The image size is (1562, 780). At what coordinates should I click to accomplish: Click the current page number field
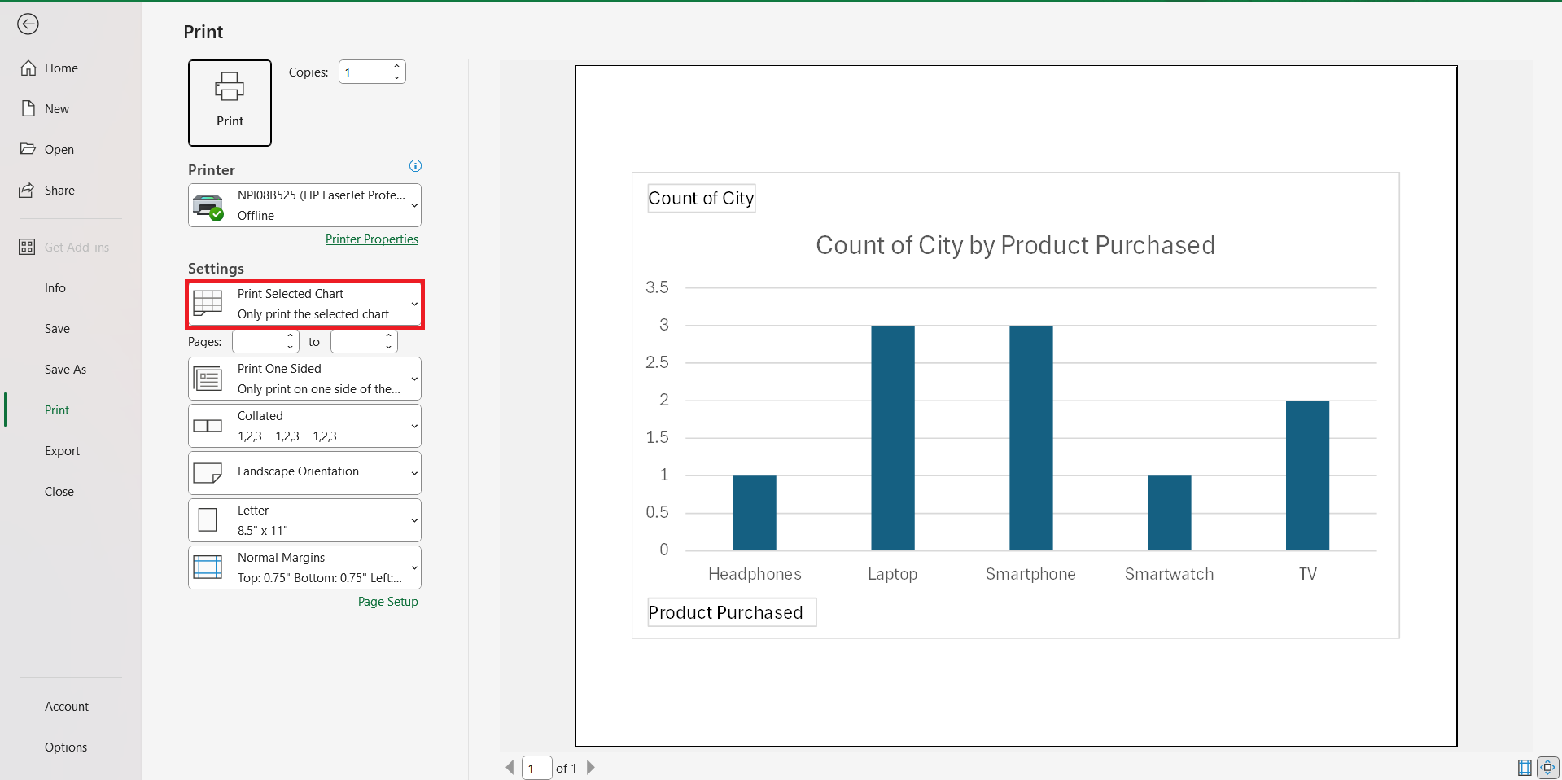tap(536, 768)
